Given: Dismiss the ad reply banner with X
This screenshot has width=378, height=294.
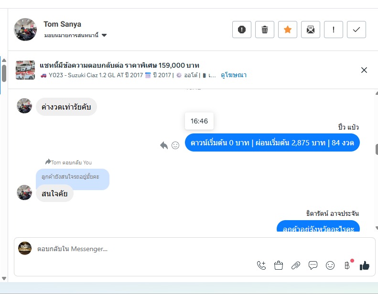Looking at the screenshot, I should 364,70.
